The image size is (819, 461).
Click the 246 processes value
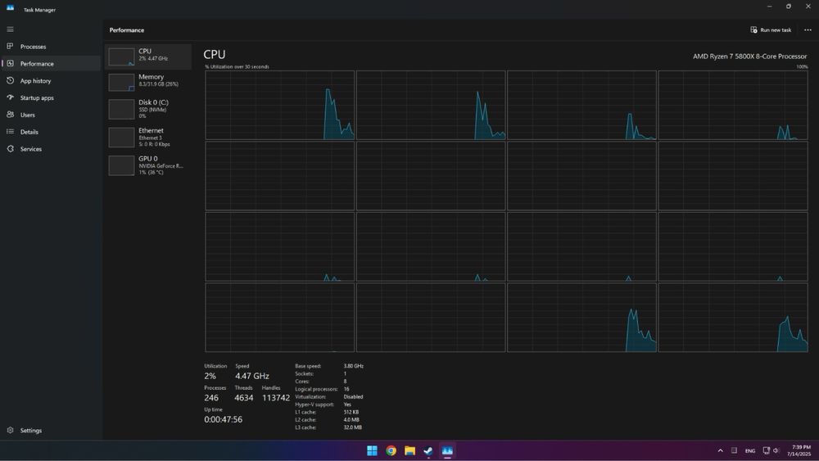211,398
